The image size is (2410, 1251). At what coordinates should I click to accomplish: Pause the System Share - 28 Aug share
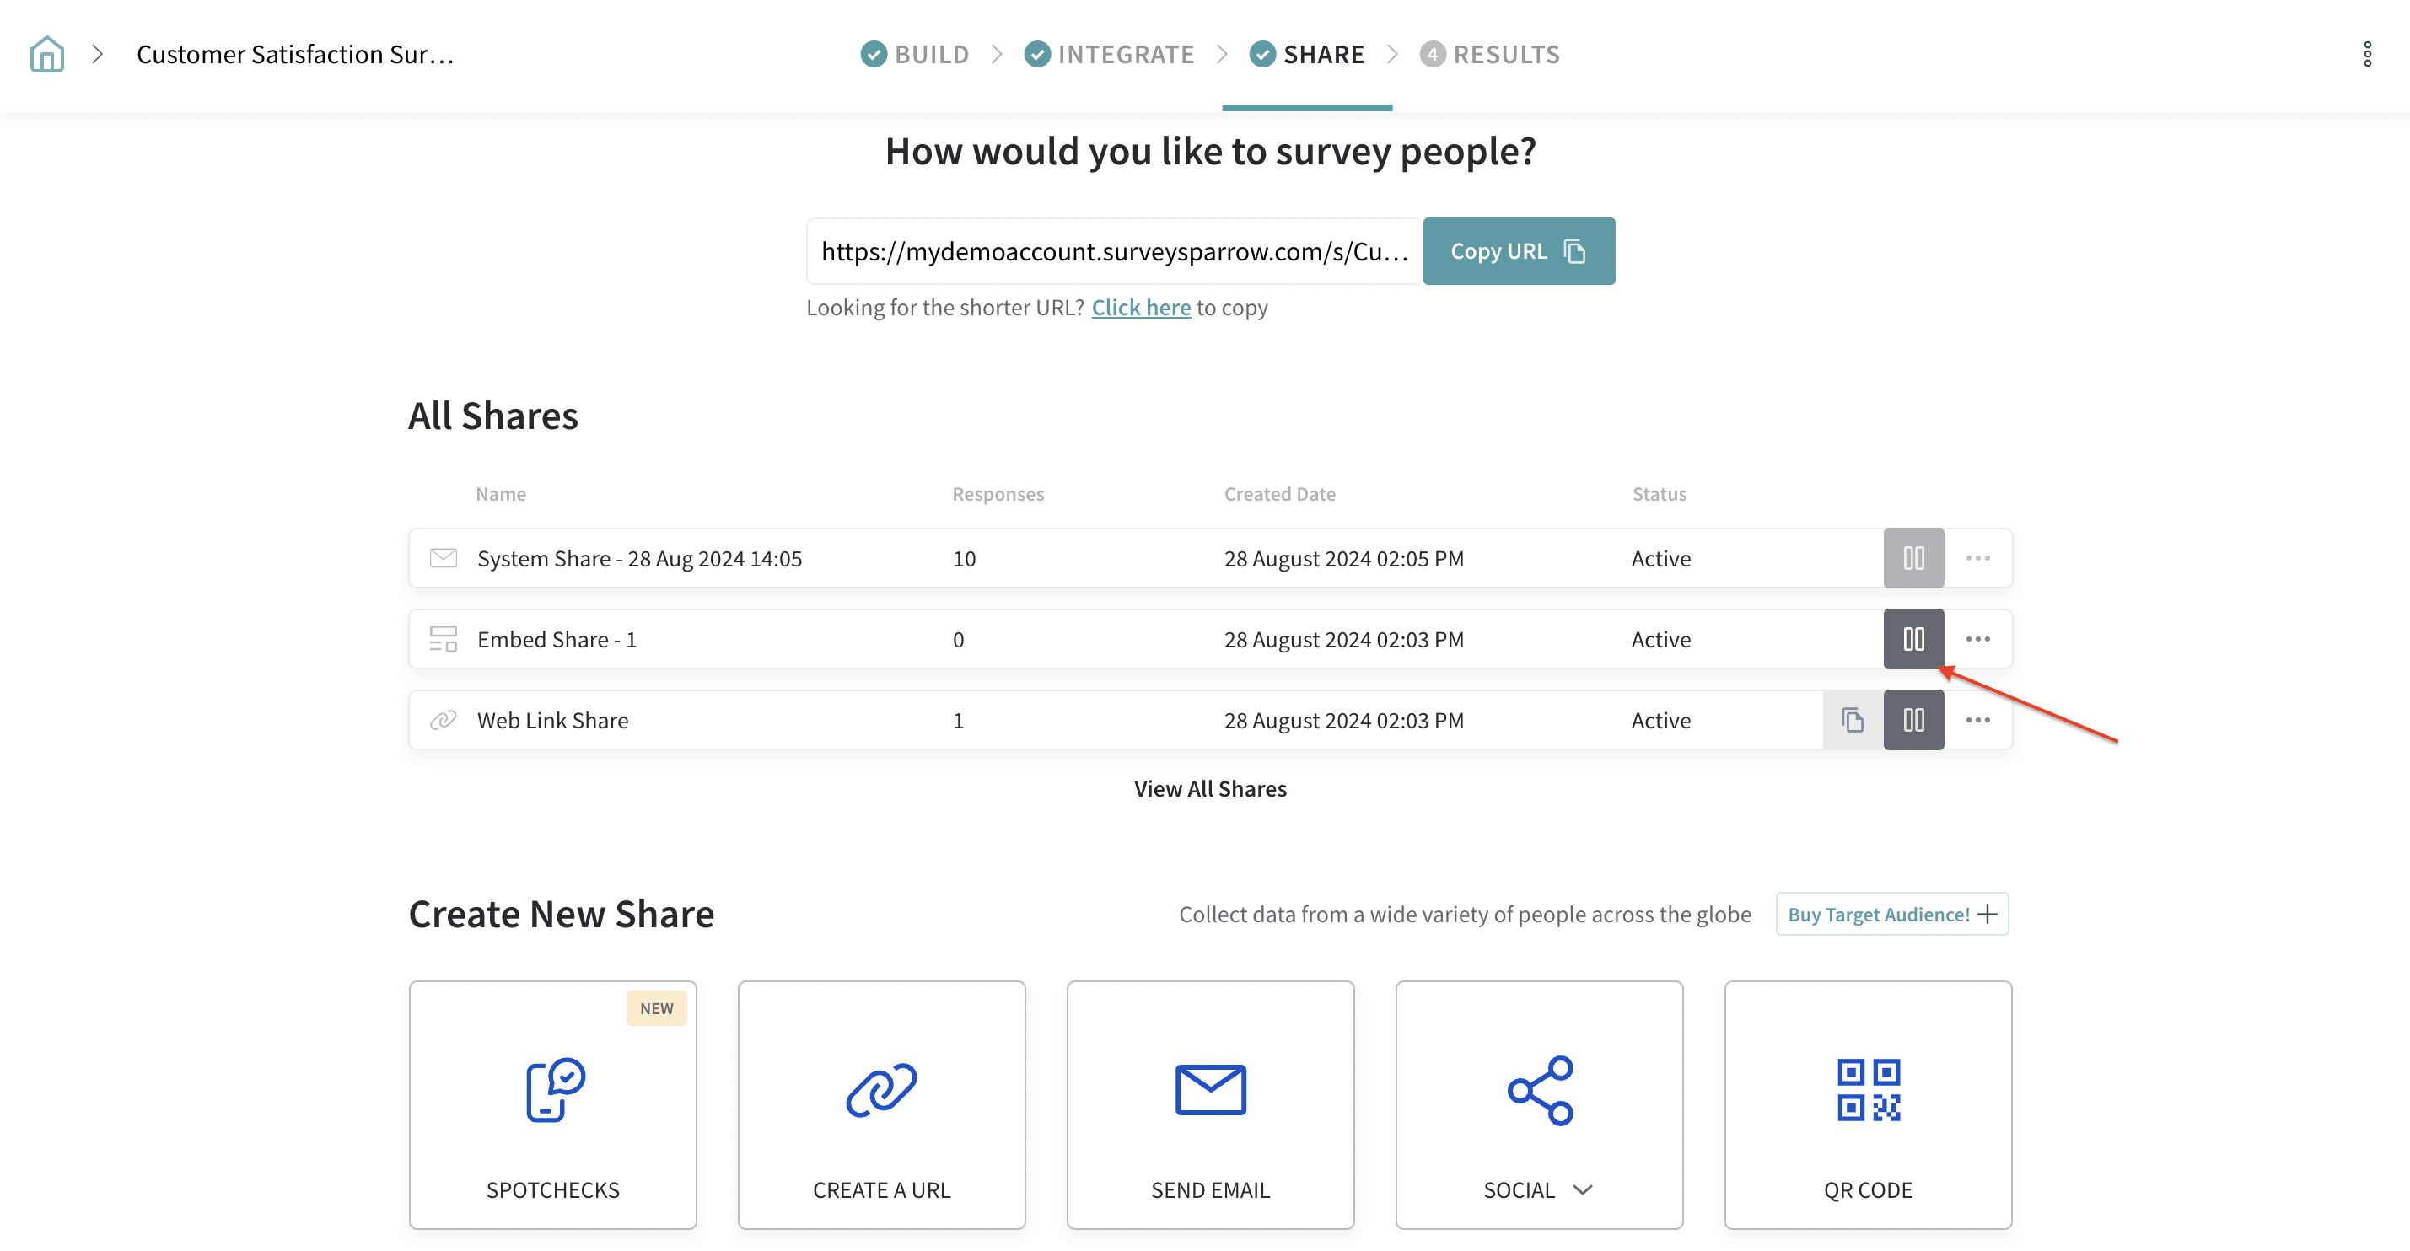tap(1913, 558)
